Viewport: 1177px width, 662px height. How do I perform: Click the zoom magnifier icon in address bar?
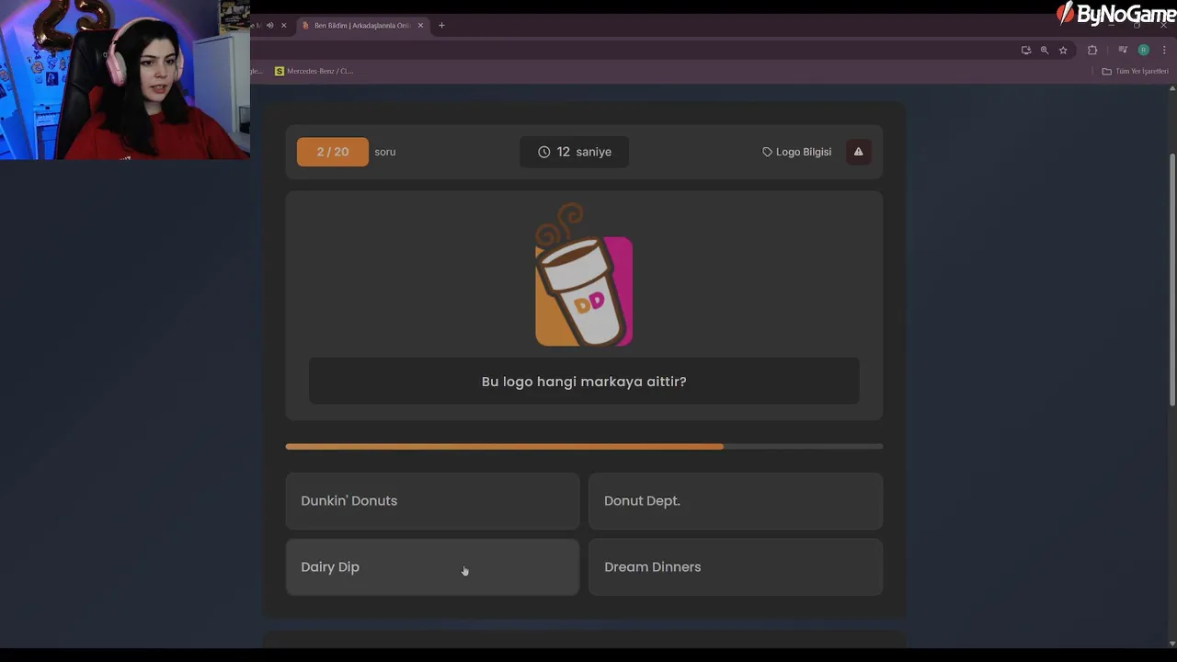[1045, 50]
